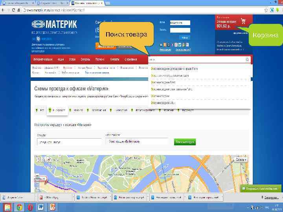This screenshot has width=283, height=212.
Task: Open the О компании menu item
Action: coord(130,59)
